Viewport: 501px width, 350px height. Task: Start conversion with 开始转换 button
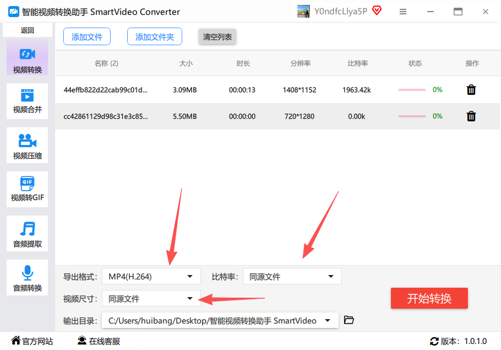tap(429, 299)
